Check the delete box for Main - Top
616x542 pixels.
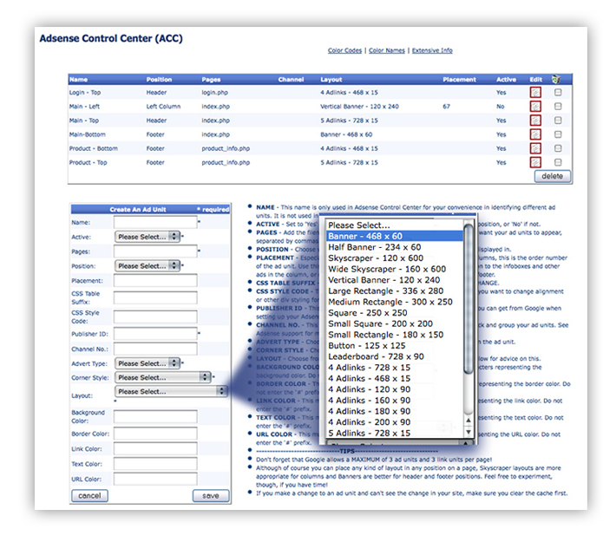tap(558, 121)
